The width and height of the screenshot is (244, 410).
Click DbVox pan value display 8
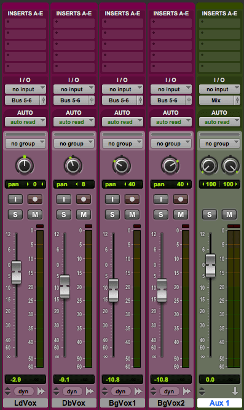tap(74, 184)
